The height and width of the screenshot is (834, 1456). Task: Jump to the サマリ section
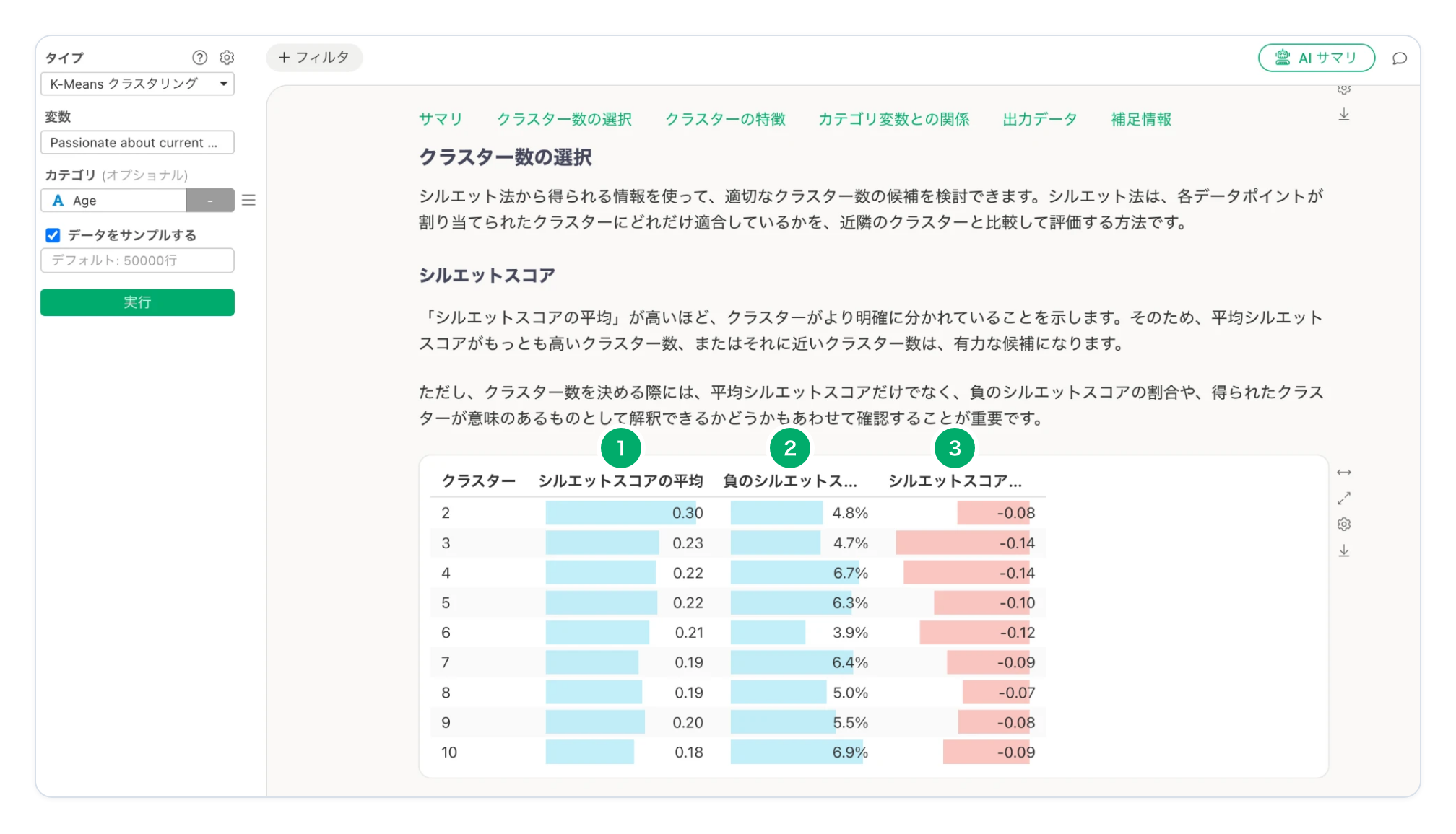pyautogui.click(x=441, y=119)
